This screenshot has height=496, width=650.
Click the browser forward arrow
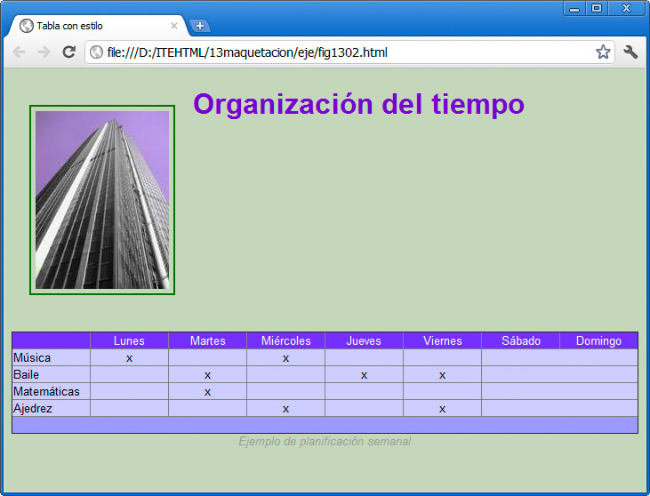[44, 52]
